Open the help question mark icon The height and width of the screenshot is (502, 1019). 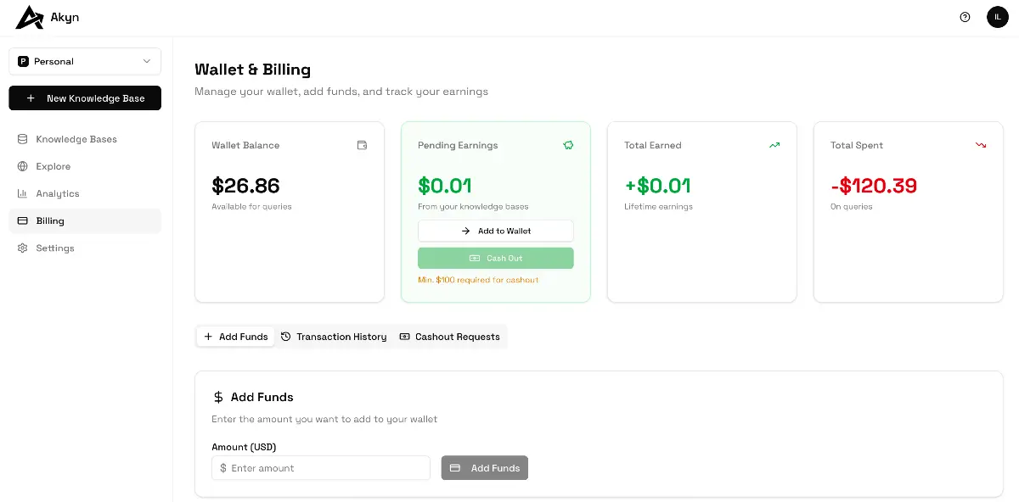(x=965, y=17)
